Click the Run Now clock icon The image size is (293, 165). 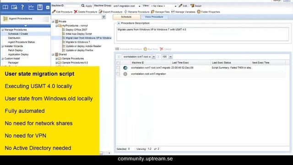click(145, 49)
